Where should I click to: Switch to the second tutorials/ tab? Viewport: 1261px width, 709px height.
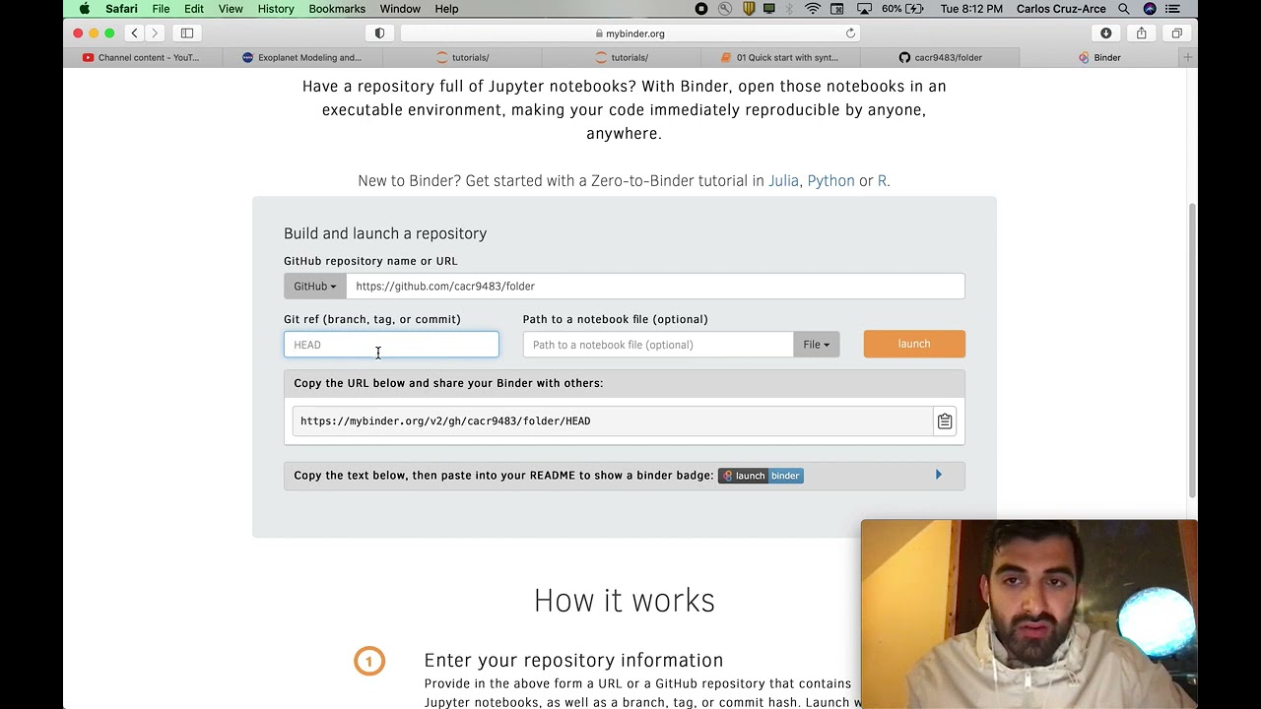coord(622,57)
